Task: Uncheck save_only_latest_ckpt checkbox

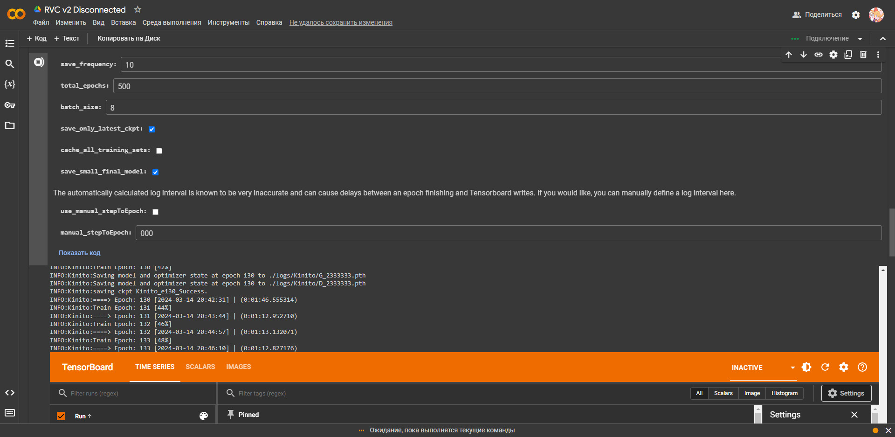Action: point(151,129)
